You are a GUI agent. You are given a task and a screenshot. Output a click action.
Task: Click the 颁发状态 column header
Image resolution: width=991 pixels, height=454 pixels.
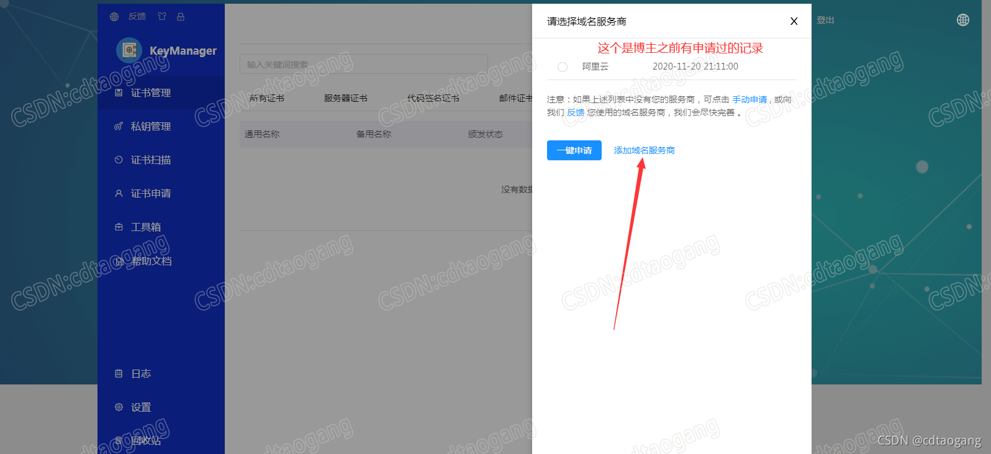tap(486, 134)
